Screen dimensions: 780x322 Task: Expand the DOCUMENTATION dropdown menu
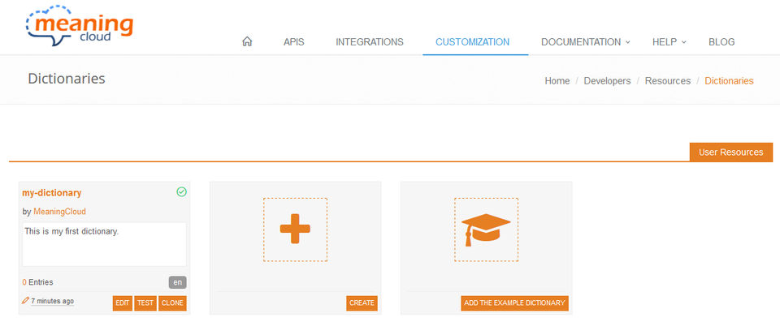586,42
